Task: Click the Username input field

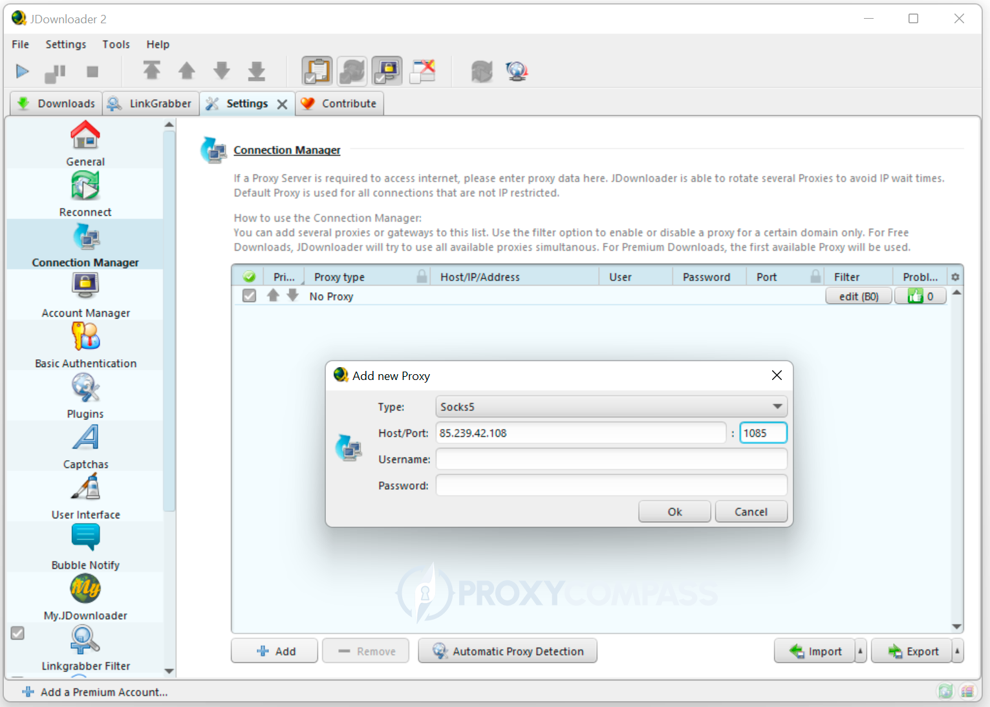Action: pos(612,459)
